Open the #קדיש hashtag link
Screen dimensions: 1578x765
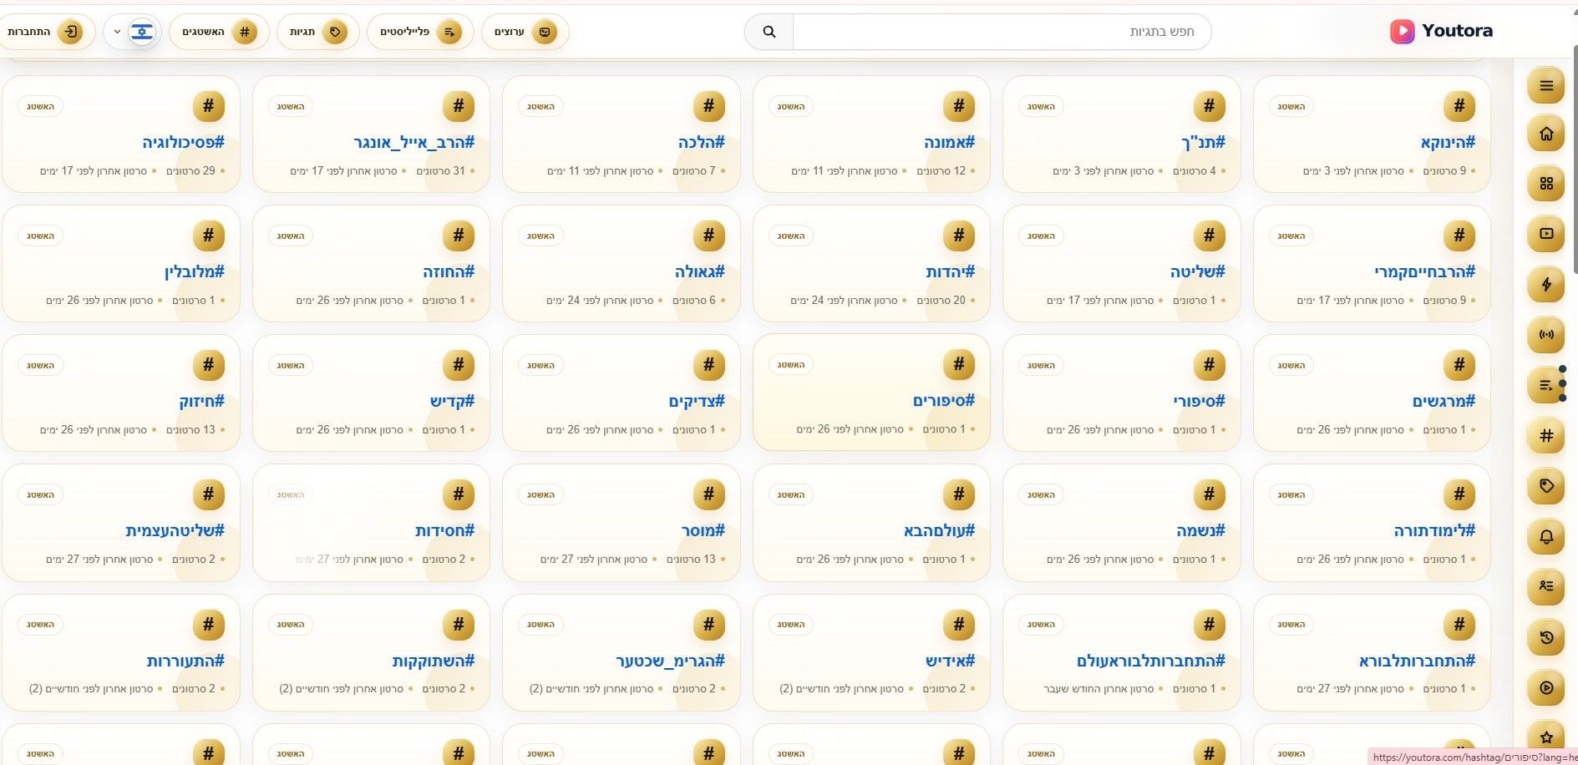[x=452, y=402]
